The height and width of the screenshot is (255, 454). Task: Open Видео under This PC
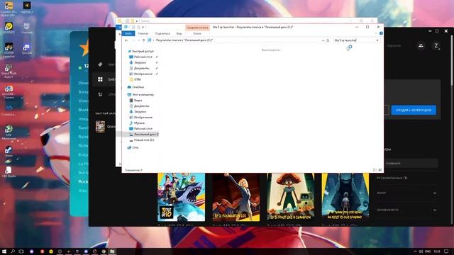click(135, 101)
